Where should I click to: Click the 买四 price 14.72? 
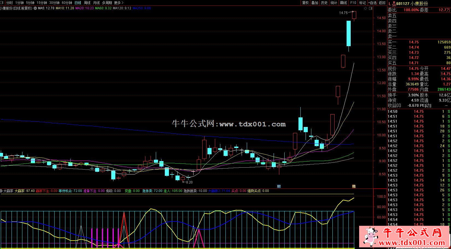[x=414, y=58]
